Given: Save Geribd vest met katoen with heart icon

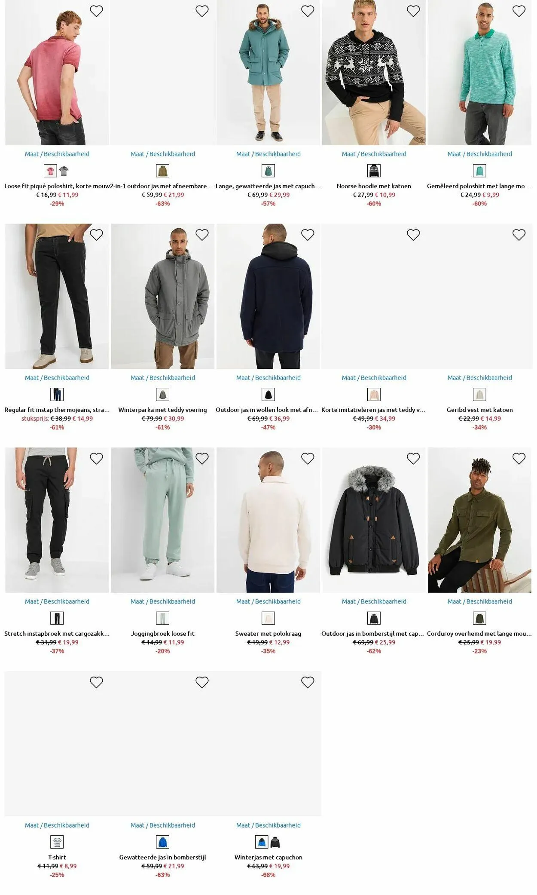Looking at the screenshot, I should tap(519, 235).
